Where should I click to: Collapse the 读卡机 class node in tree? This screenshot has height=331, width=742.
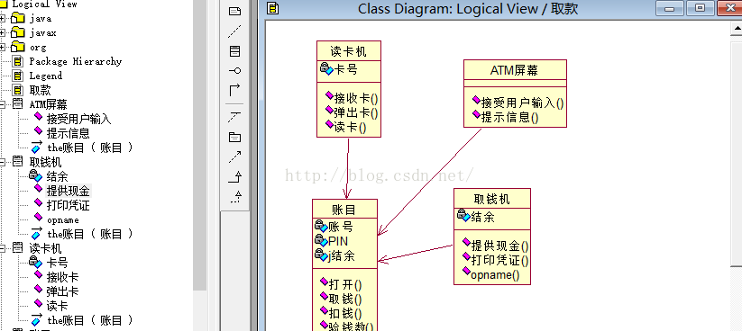[x=3, y=248]
